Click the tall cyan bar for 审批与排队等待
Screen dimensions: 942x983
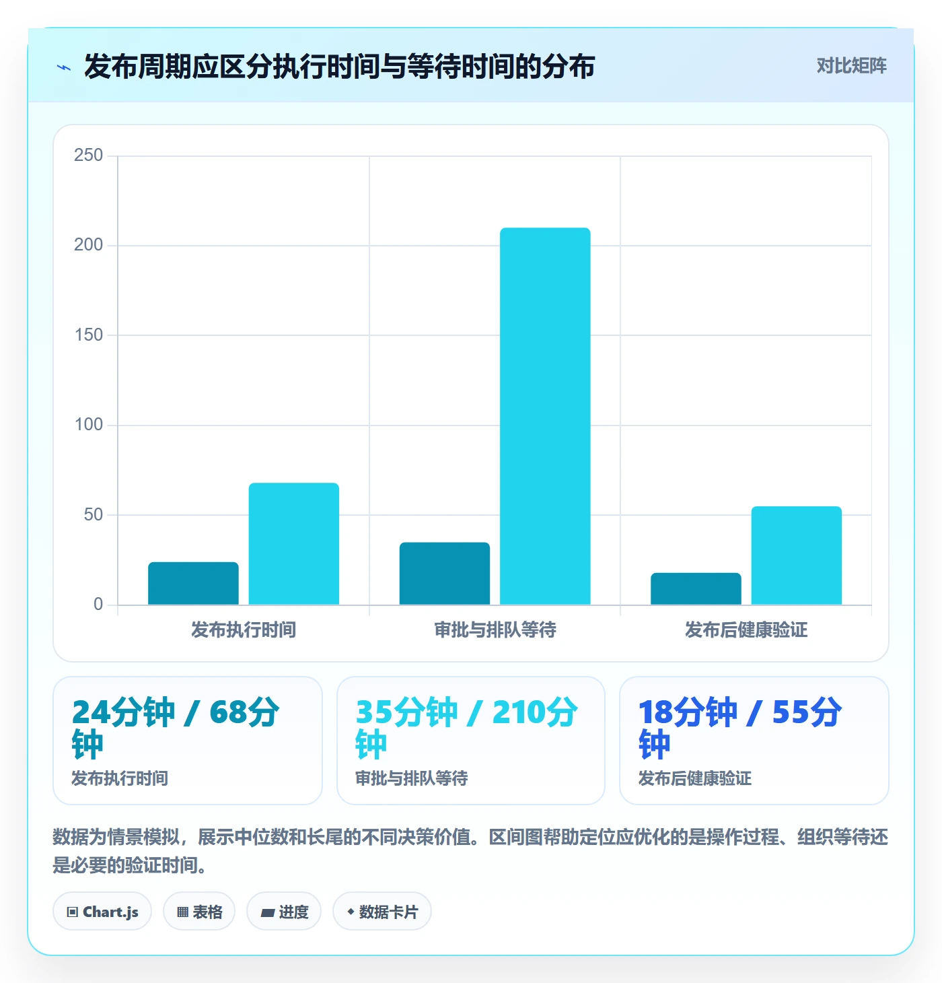(545, 416)
